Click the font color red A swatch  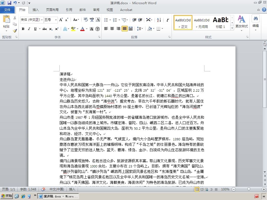[x=82, y=29]
